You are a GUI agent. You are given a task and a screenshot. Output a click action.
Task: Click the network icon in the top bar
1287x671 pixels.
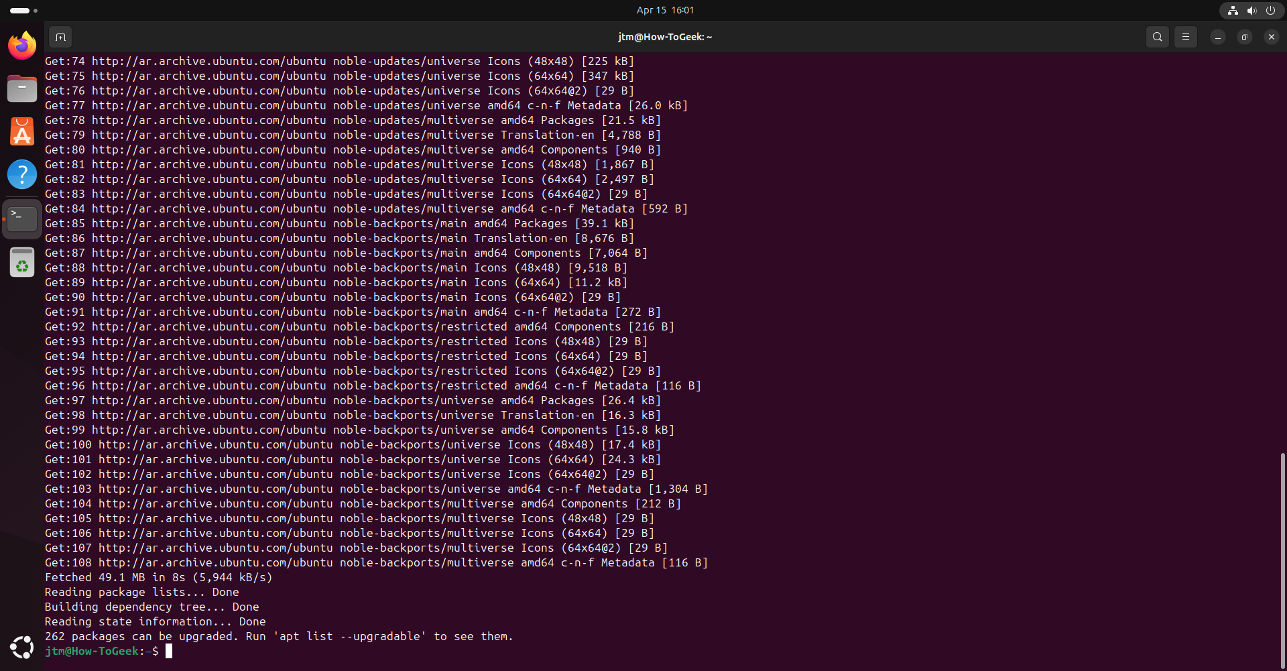1232,10
